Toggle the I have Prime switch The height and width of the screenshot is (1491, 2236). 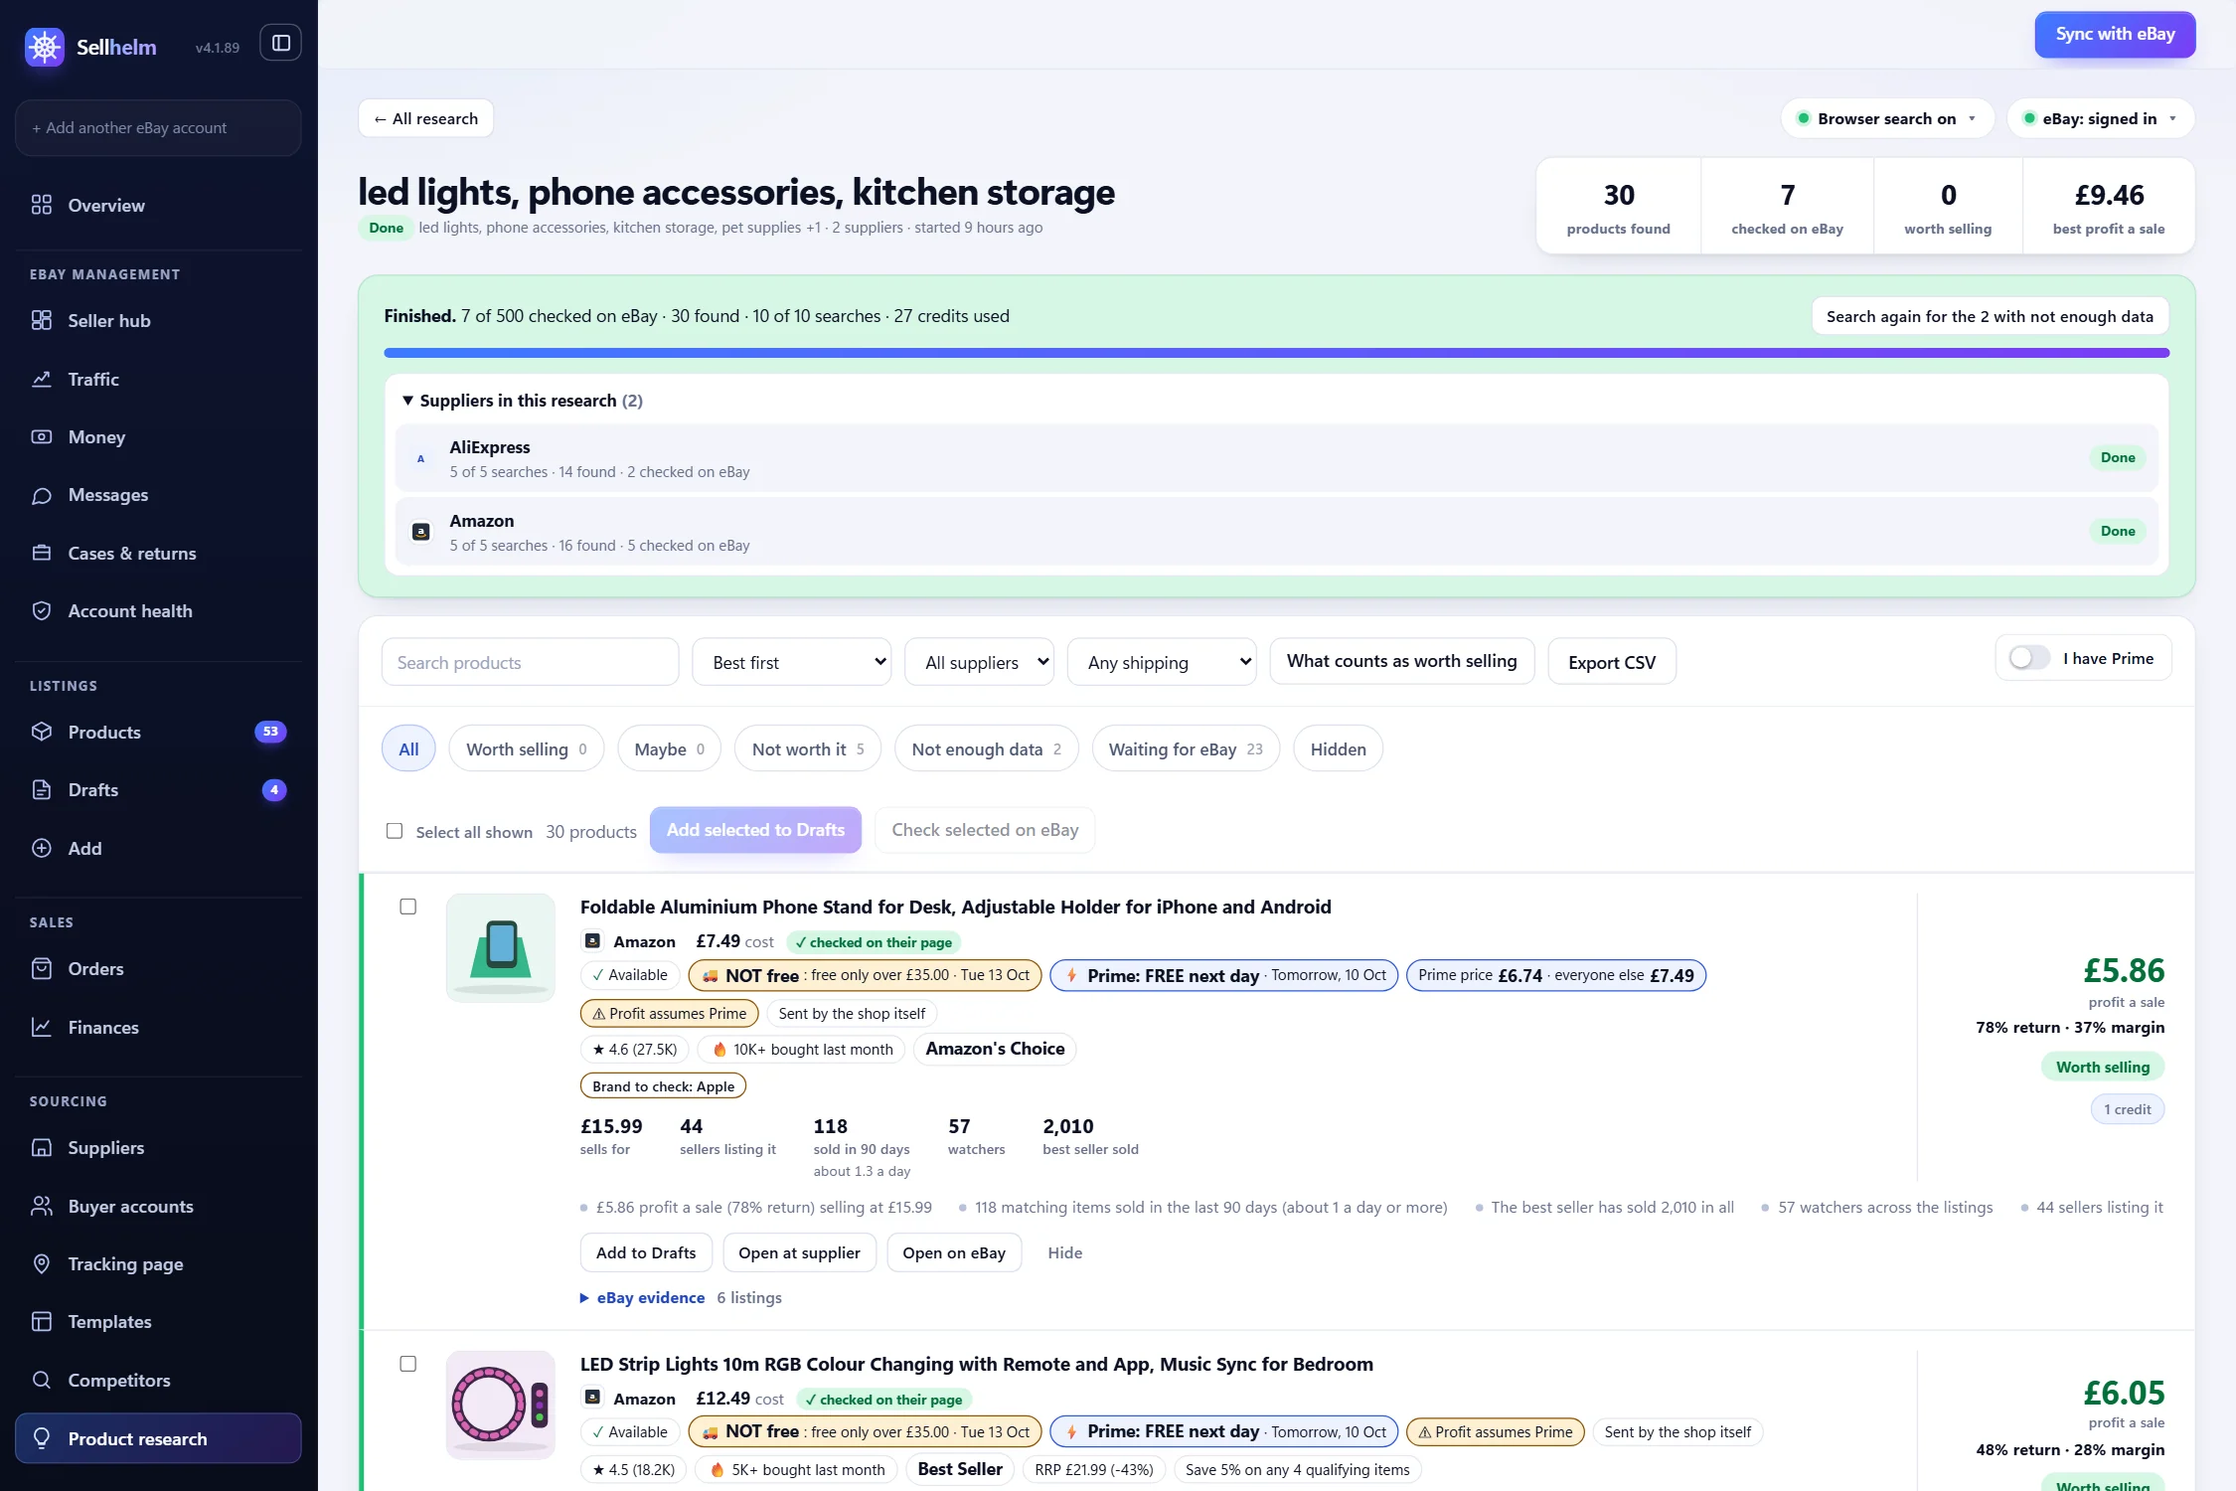coord(2028,658)
